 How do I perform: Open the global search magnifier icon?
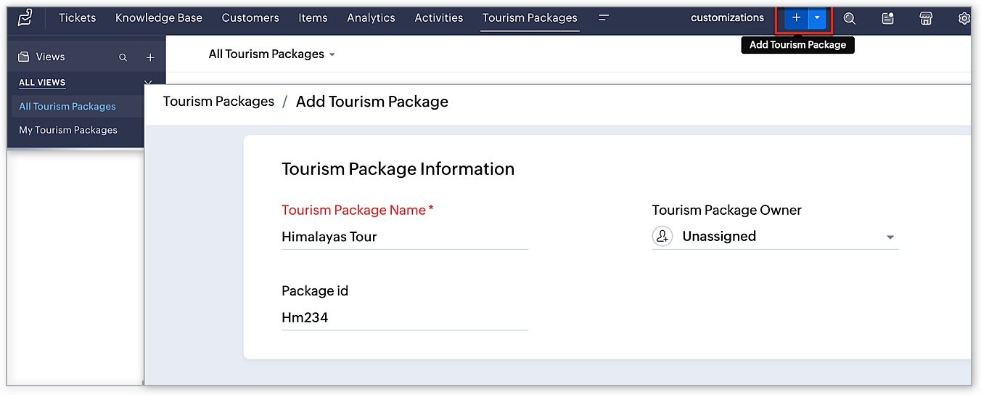pyautogui.click(x=850, y=19)
